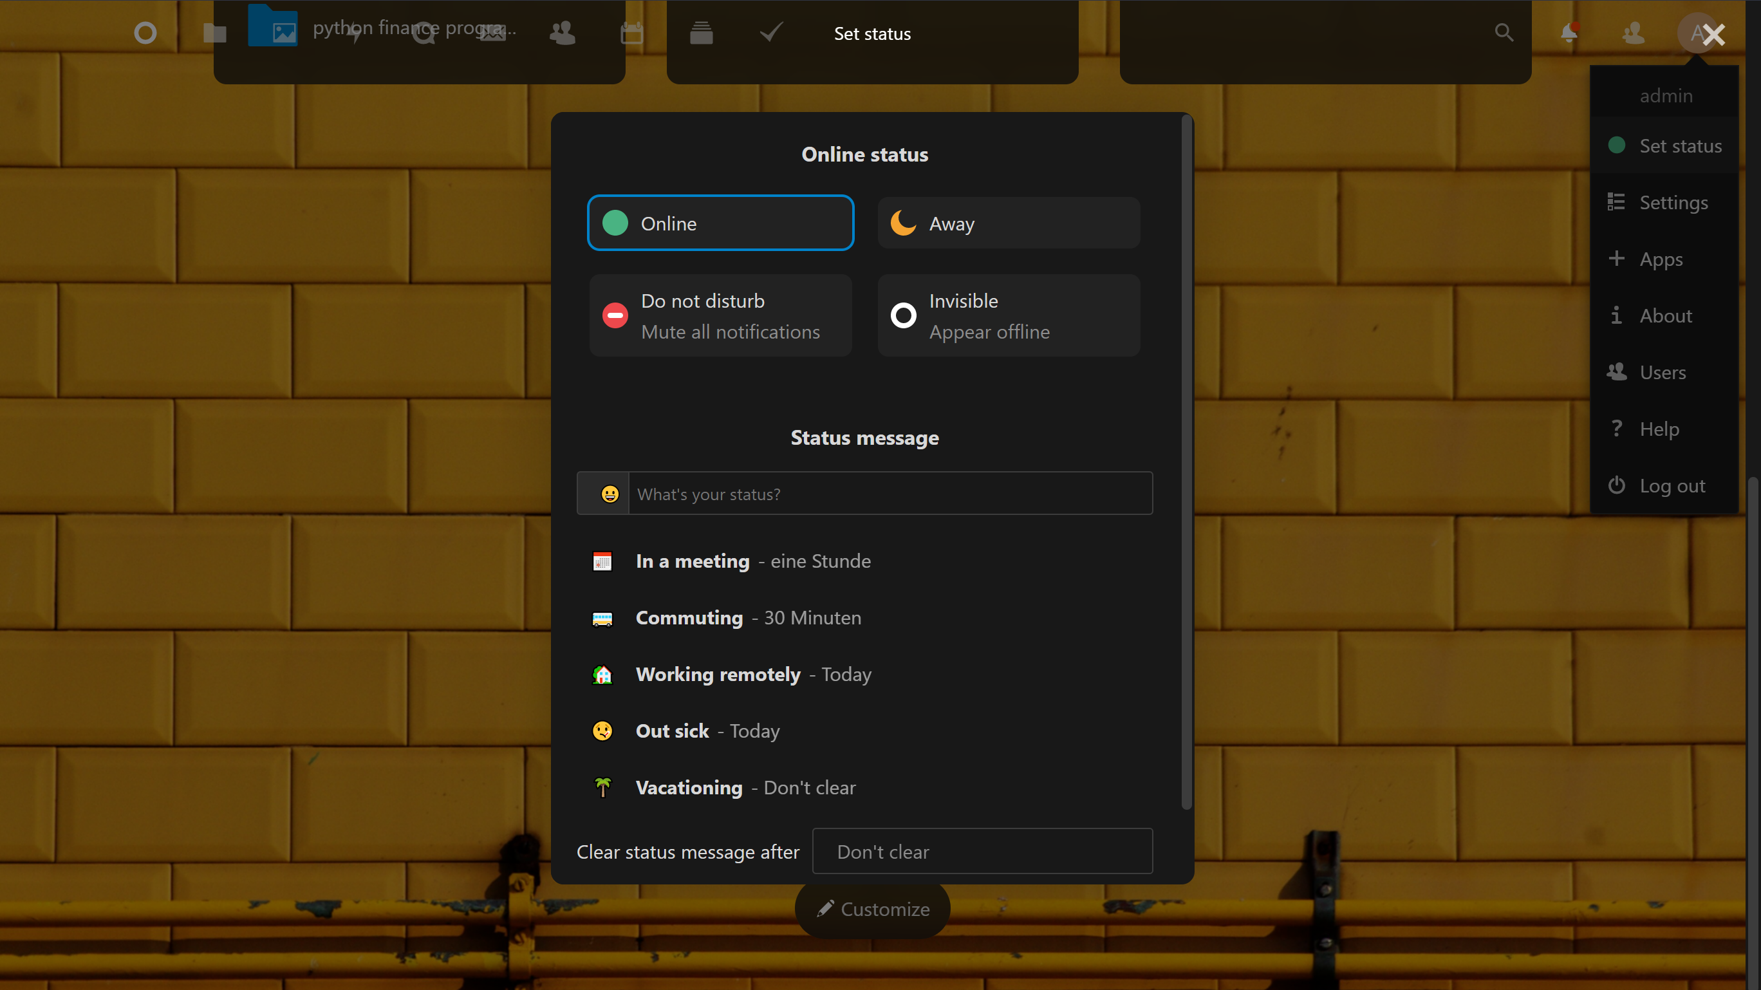Expand the Clear status message after dropdown
The image size is (1761, 990).
[x=982, y=851]
